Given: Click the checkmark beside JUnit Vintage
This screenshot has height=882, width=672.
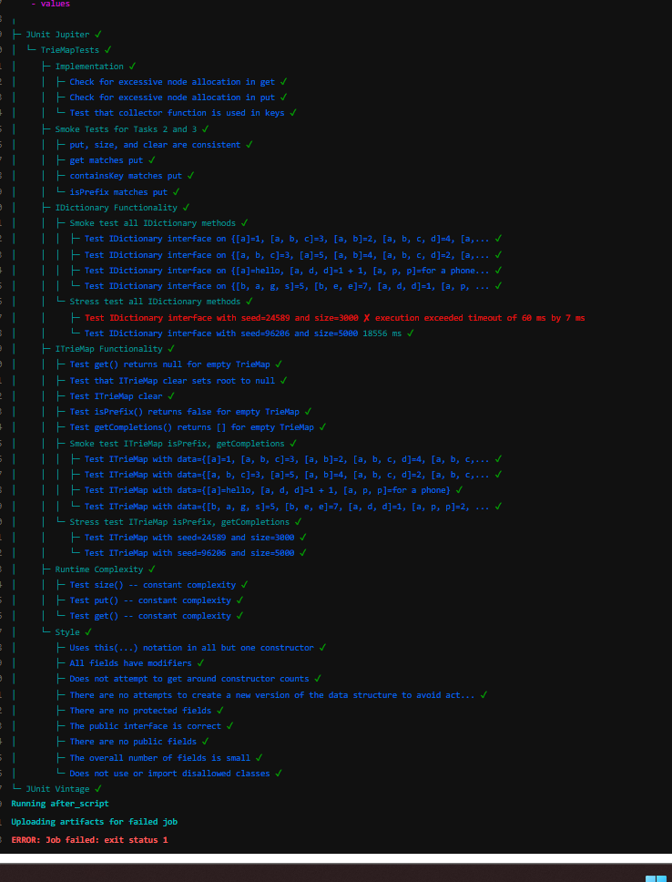Looking at the screenshot, I should click(x=97, y=788).
